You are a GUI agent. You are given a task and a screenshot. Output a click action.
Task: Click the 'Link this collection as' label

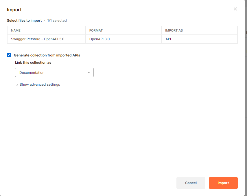click(33, 63)
